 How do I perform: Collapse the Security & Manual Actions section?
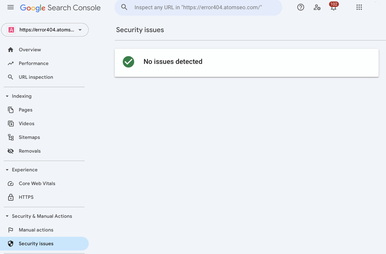6,216
